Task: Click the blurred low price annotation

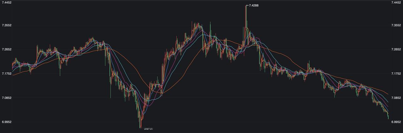Action: coord(148,128)
